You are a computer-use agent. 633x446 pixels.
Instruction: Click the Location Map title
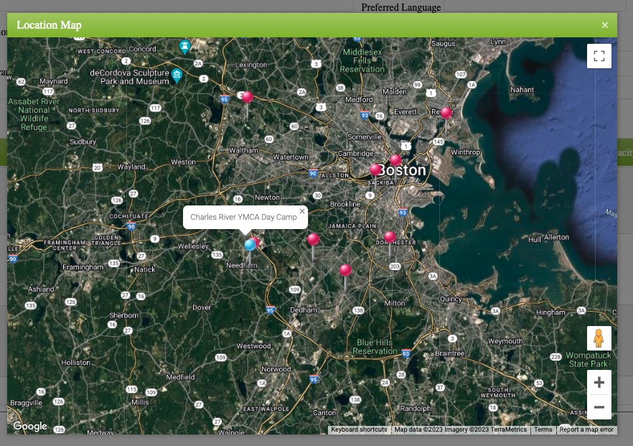[x=49, y=25]
